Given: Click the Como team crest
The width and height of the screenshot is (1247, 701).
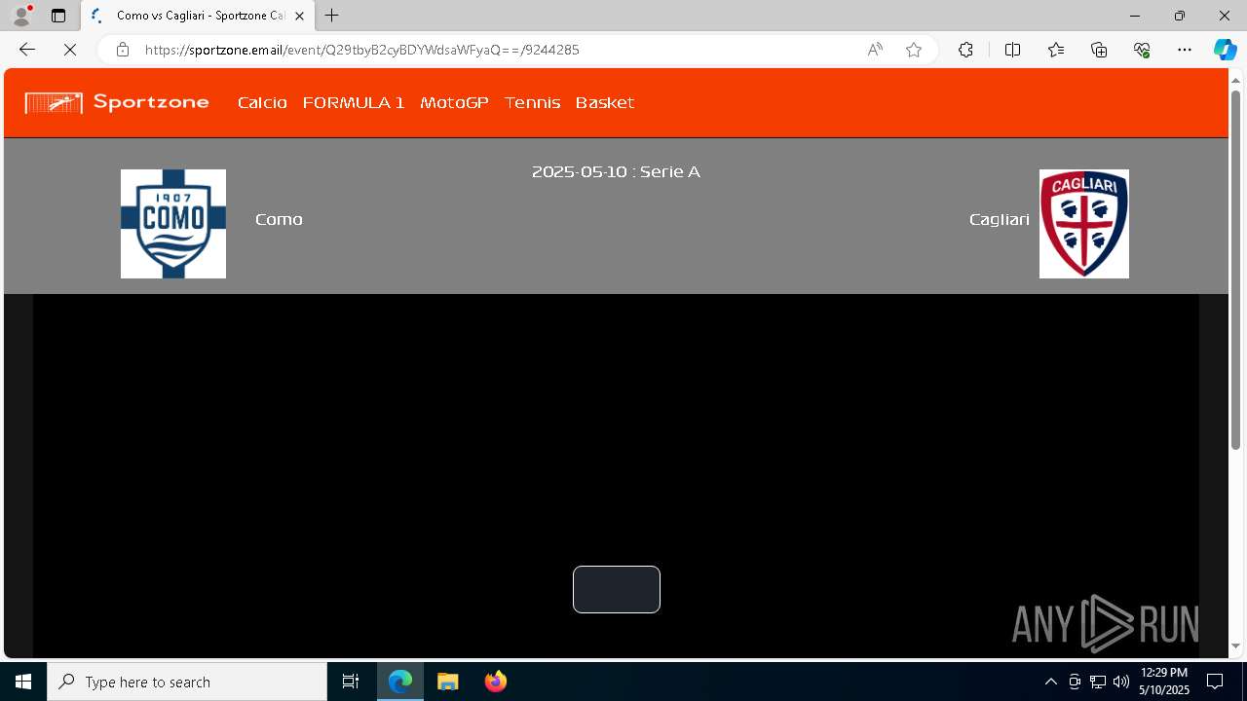Looking at the screenshot, I should 173,224.
